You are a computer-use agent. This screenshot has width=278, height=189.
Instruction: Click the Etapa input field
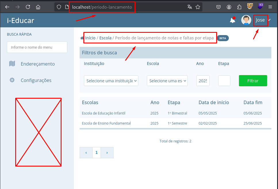click(x=224, y=81)
